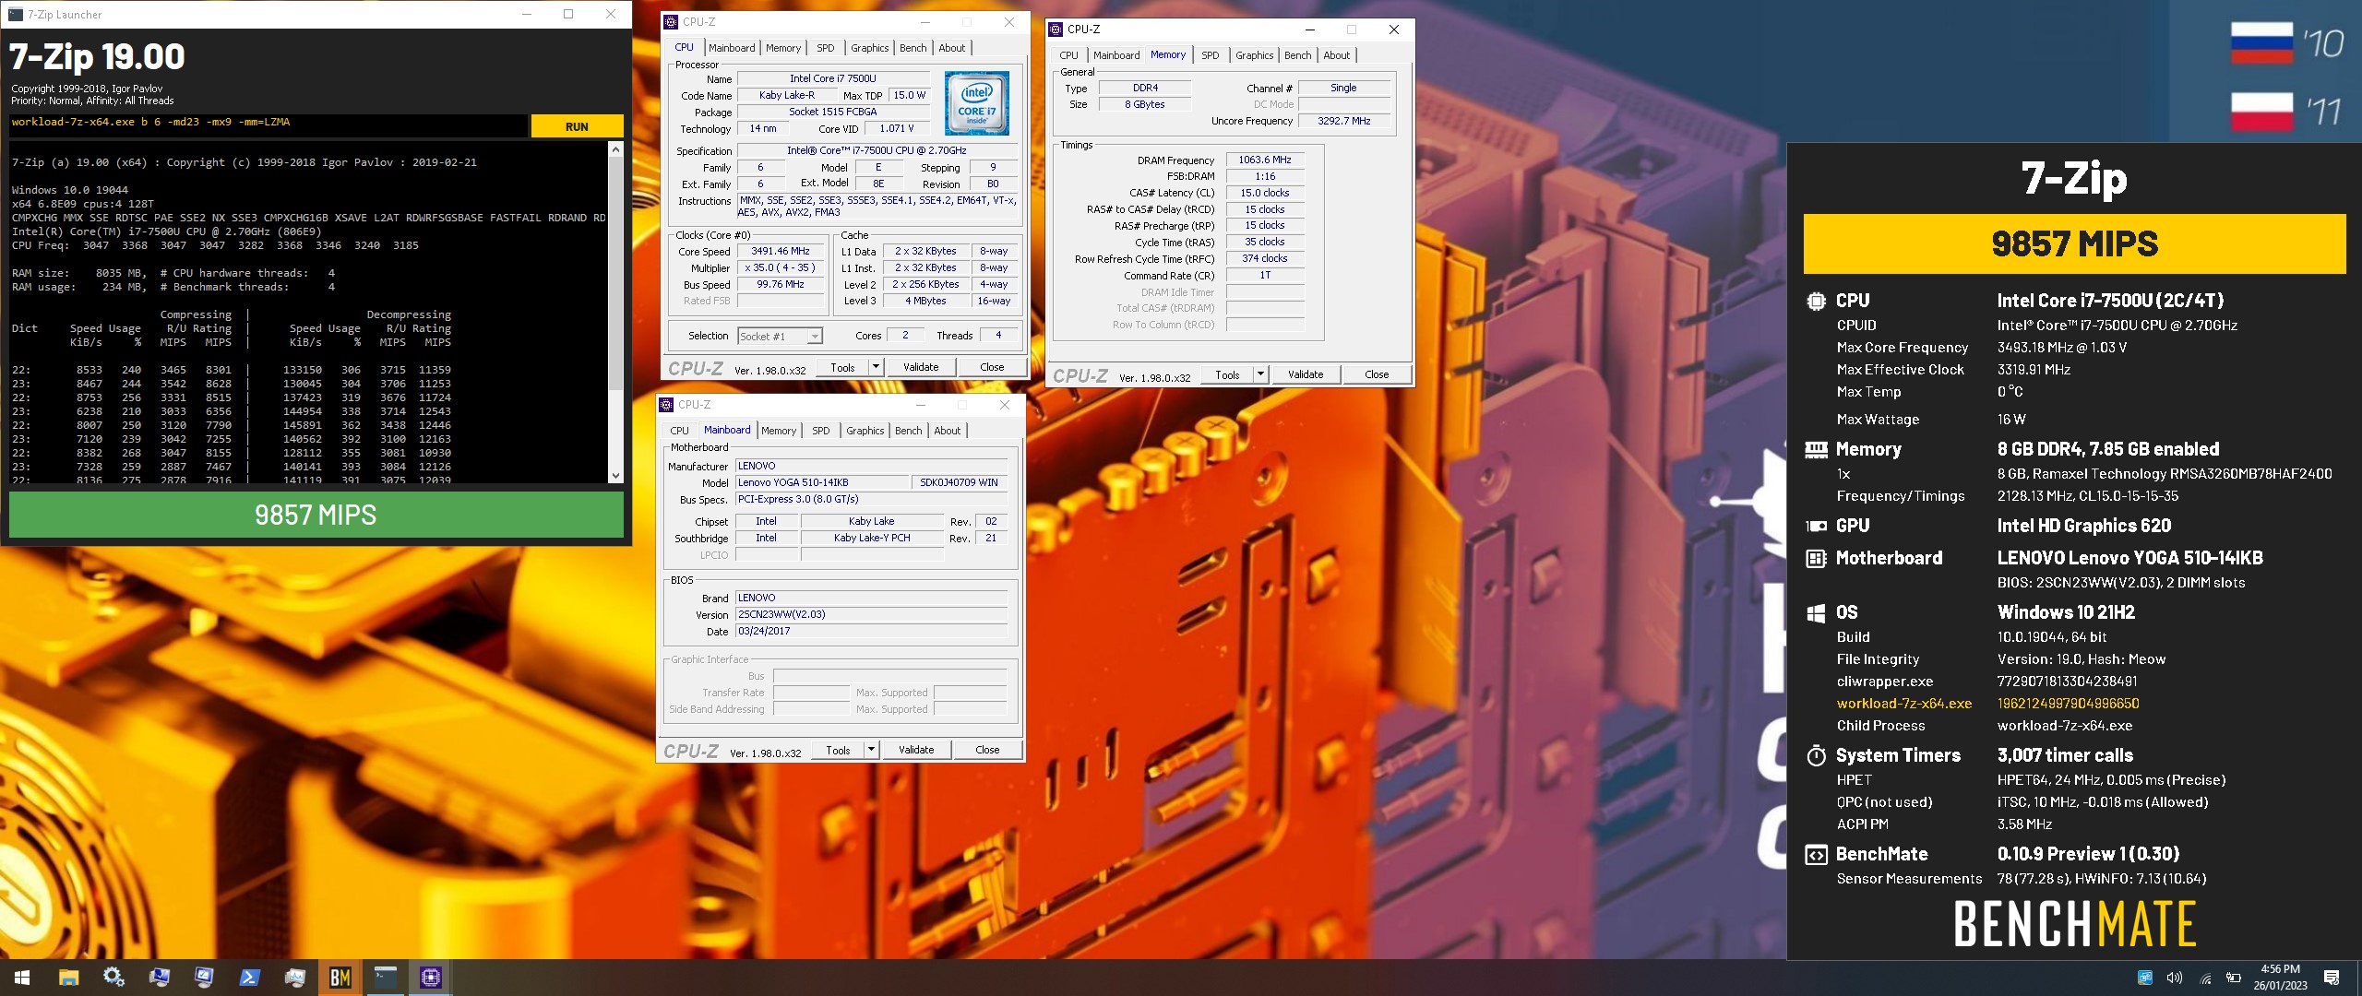Click DRAM Frequency value 1063.6 MHz

(1265, 160)
